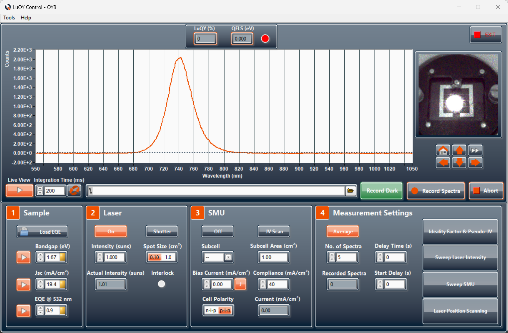Open the Tools menu
Image resolution: width=508 pixels, height=333 pixels.
[x=9, y=18]
